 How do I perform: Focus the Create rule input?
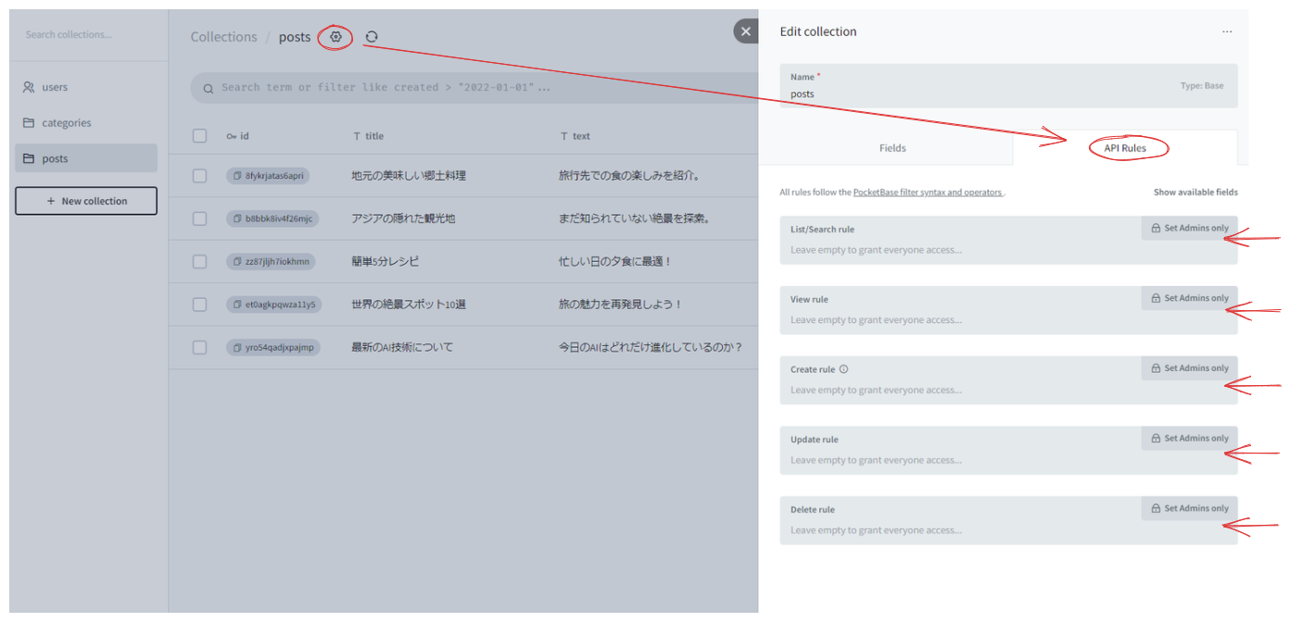click(1008, 391)
